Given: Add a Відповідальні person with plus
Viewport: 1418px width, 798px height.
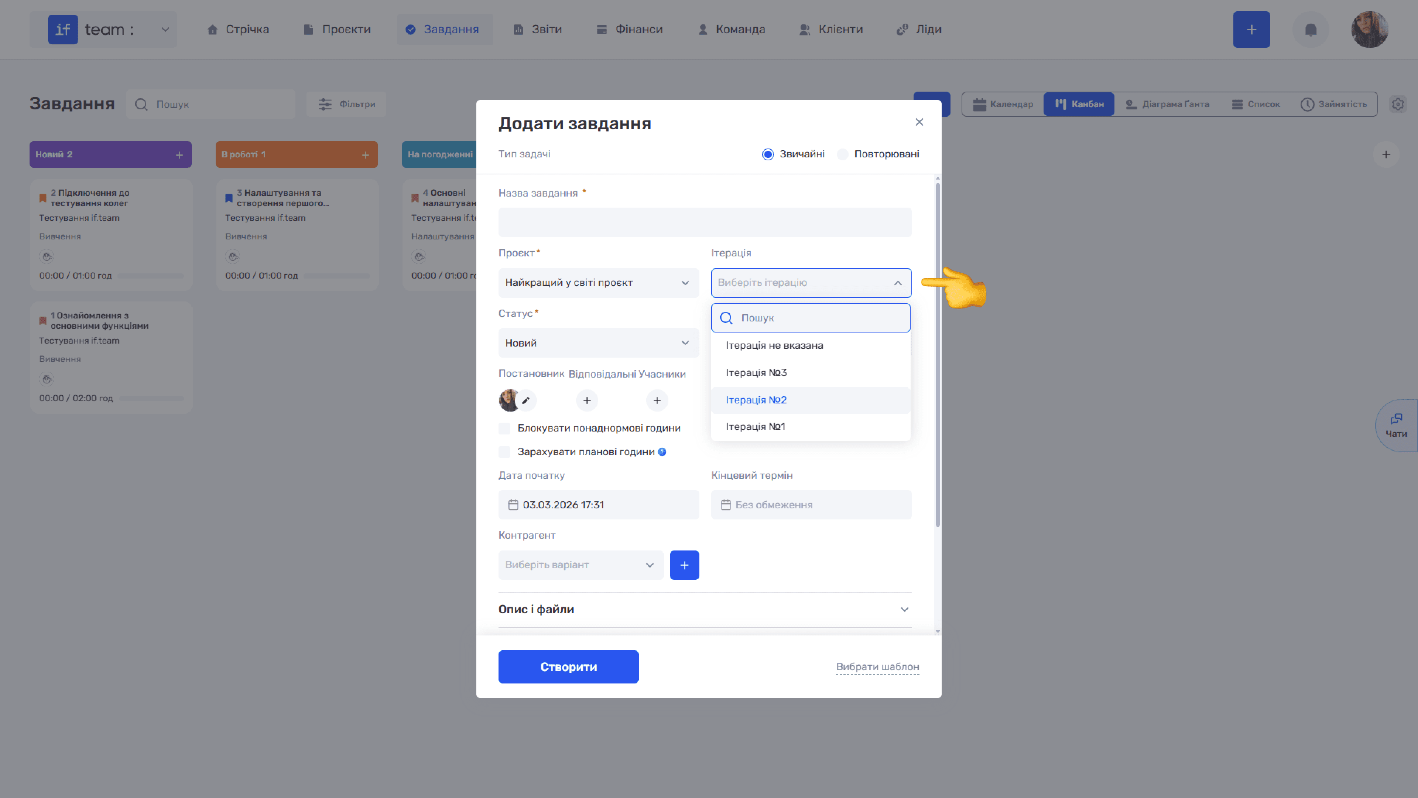Looking at the screenshot, I should (587, 400).
